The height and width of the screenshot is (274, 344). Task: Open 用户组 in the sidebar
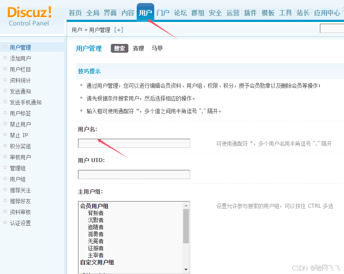pos(18,179)
